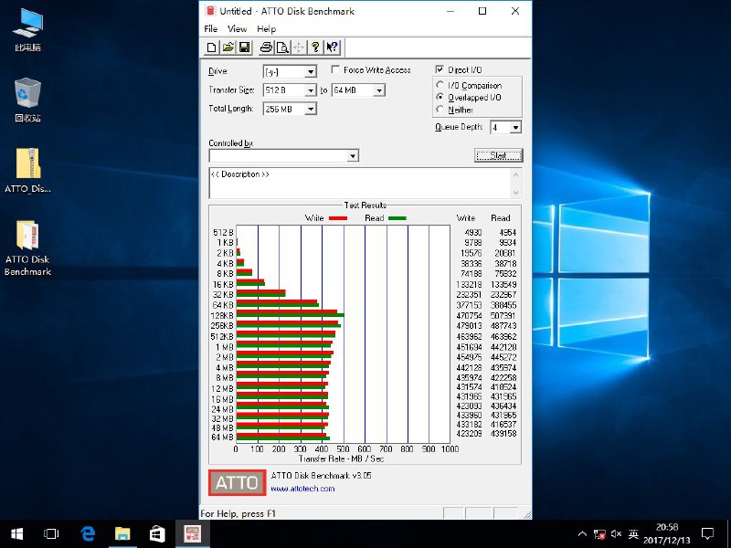
Task: Click the context help arrow-question icon
Action: [x=333, y=47]
